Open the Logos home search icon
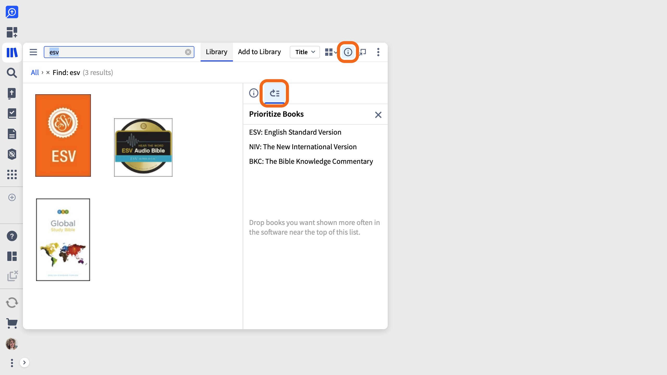The height and width of the screenshot is (375, 667). point(12,12)
